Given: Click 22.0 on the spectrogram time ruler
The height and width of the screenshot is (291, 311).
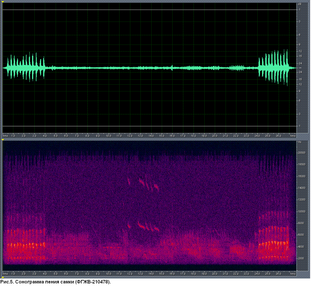Looking at the screenshot, I should click(x=236, y=274).
